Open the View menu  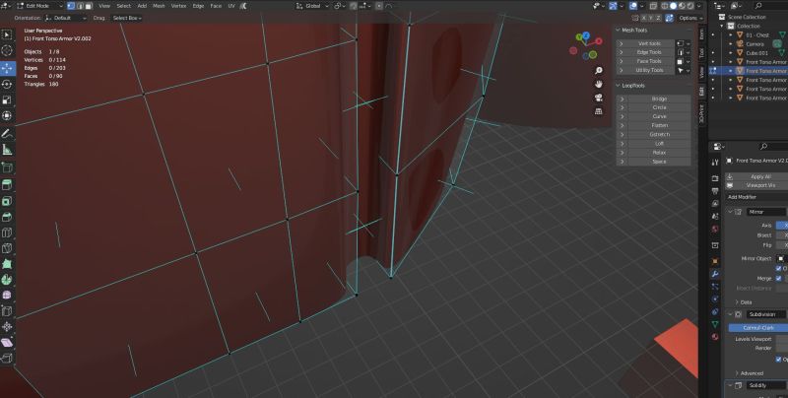tap(104, 6)
